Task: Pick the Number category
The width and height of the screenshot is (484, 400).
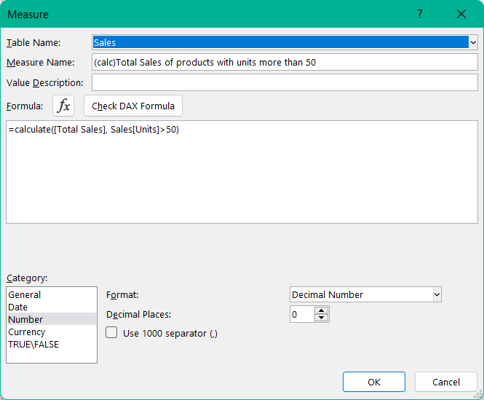Action: pos(25,319)
